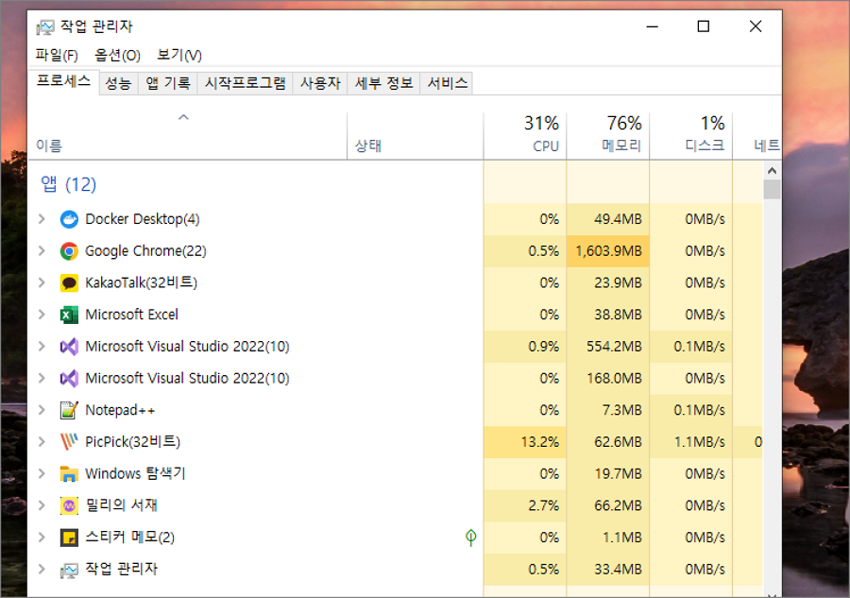Click the 작업 관리자 row icon
850x598 pixels.
pos(69,570)
